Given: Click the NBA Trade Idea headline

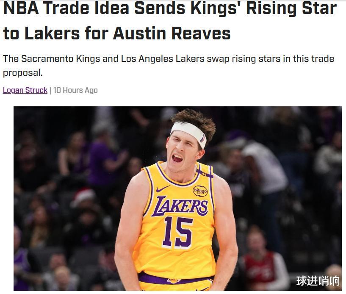Looking at the screenshot, I should click(170, 21).
